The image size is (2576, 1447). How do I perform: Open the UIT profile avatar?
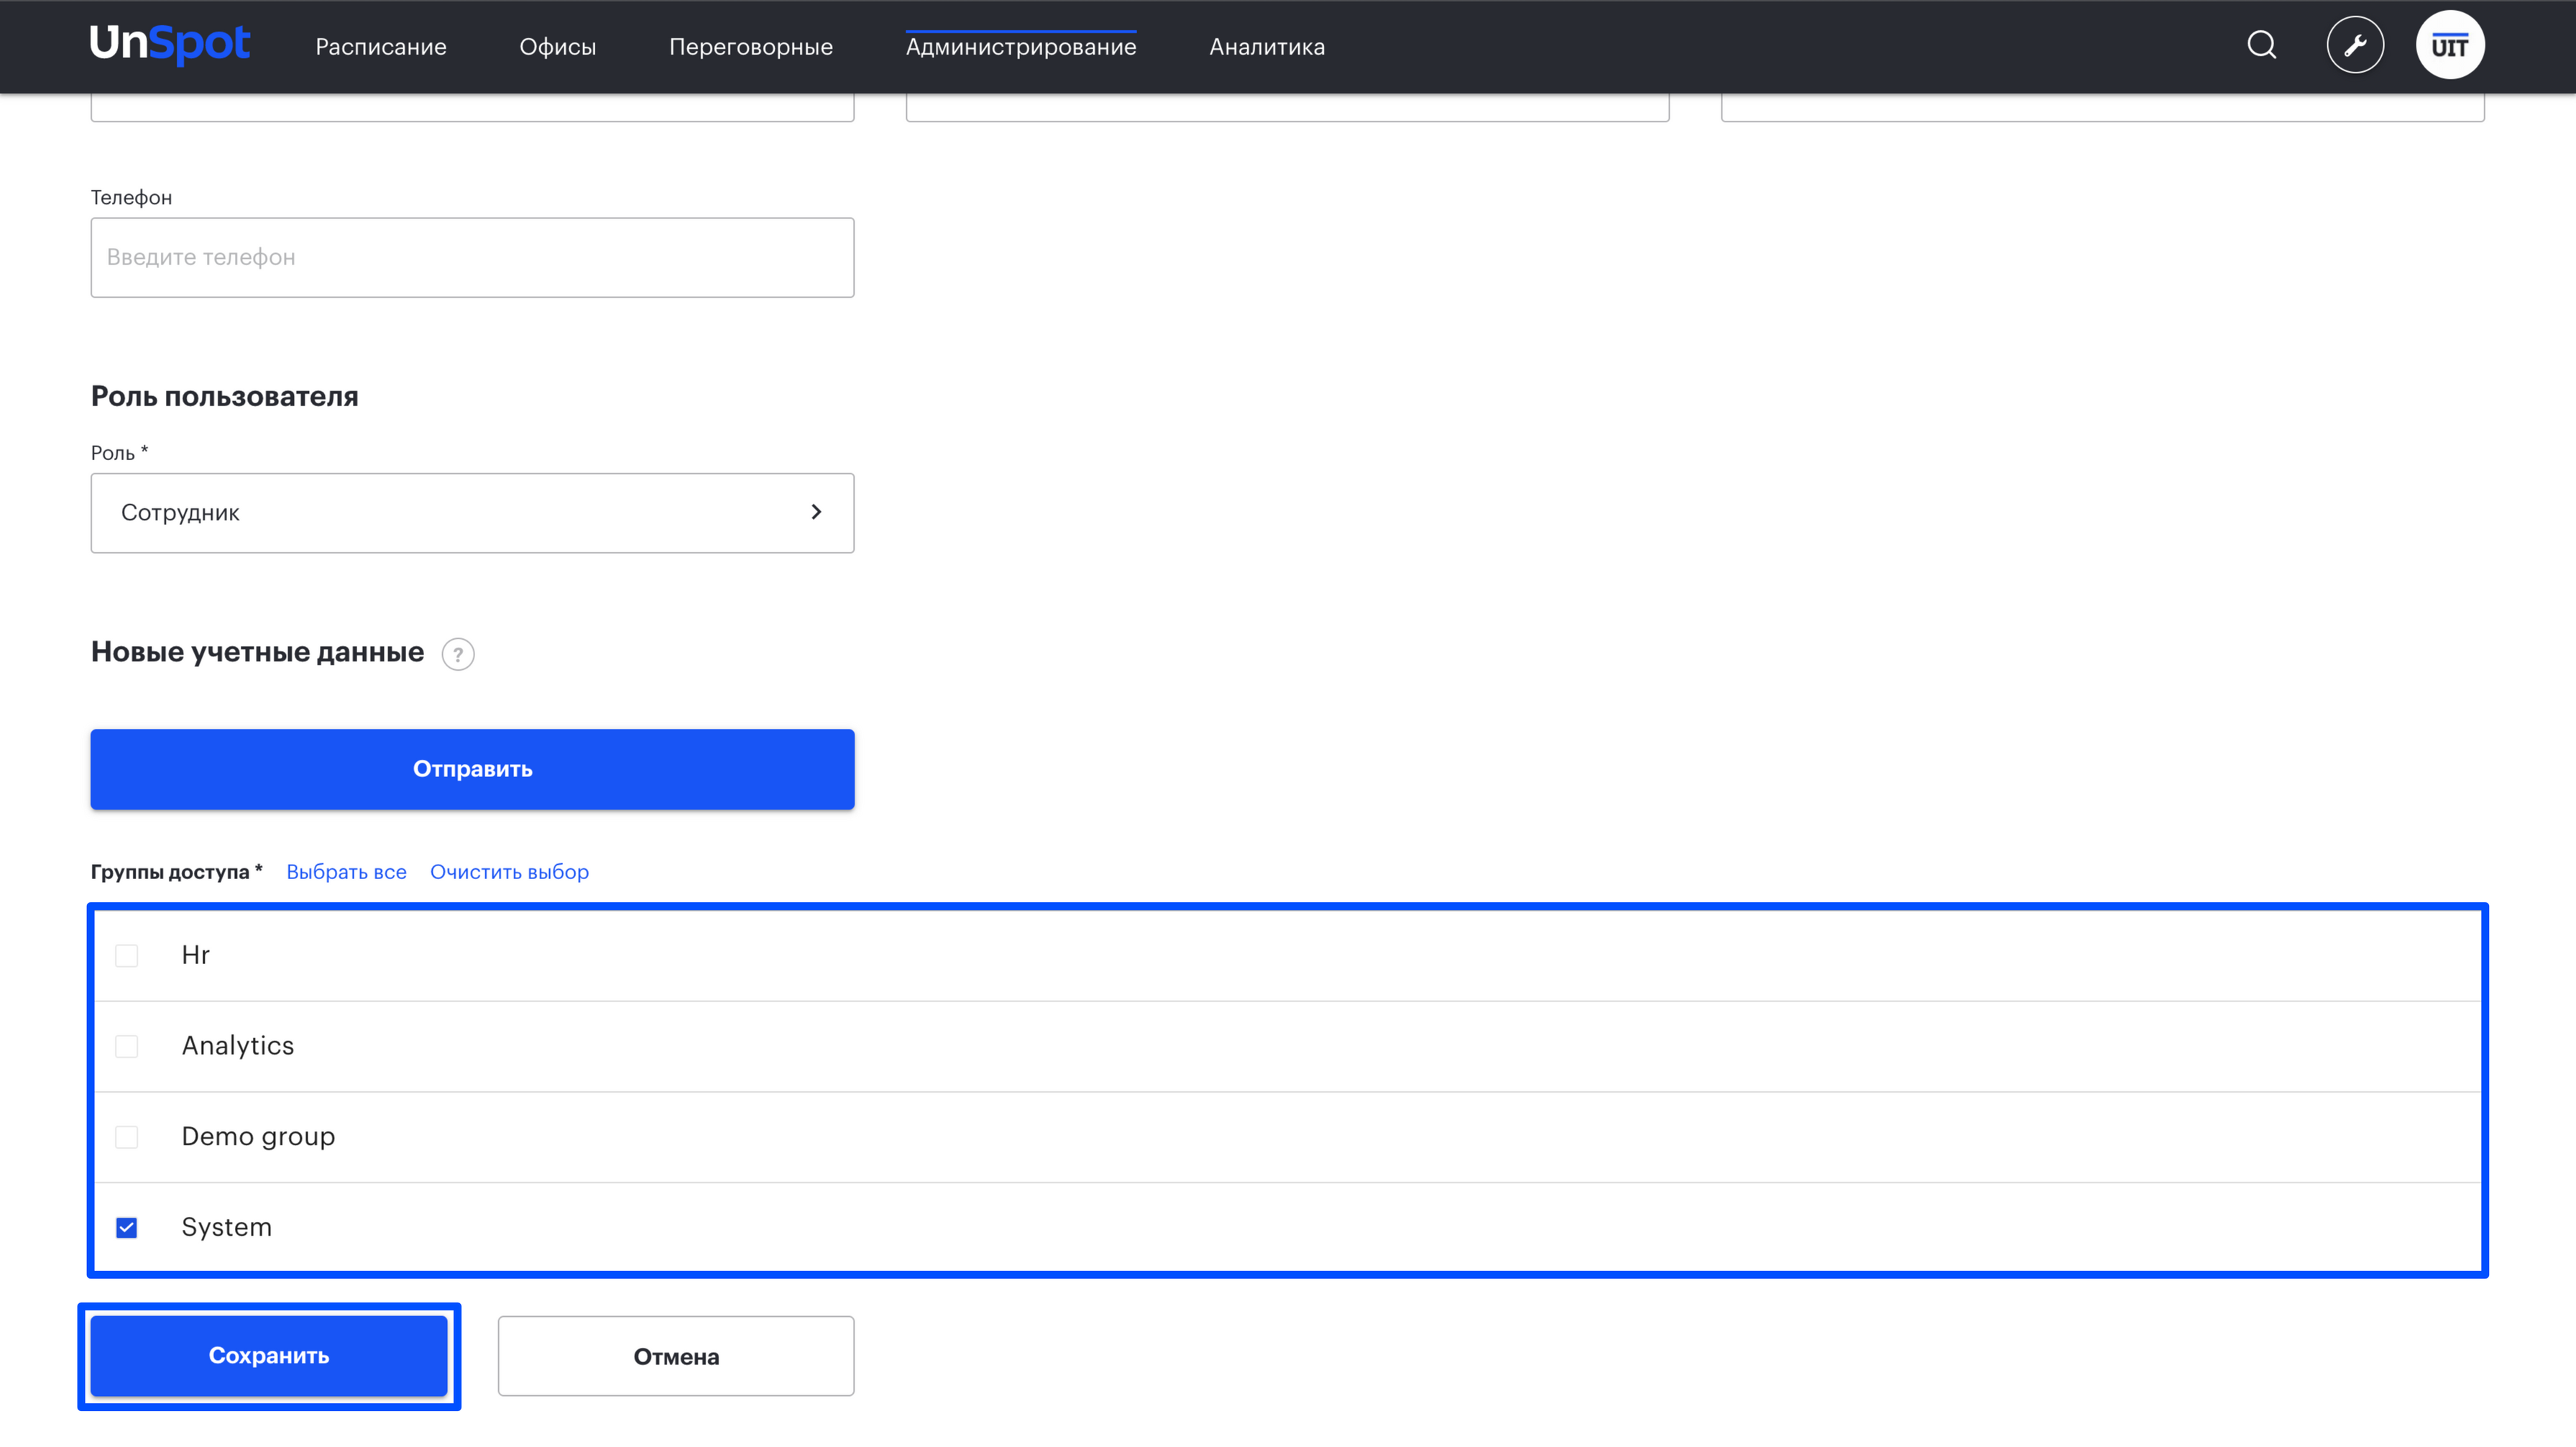coord(2450,45)
